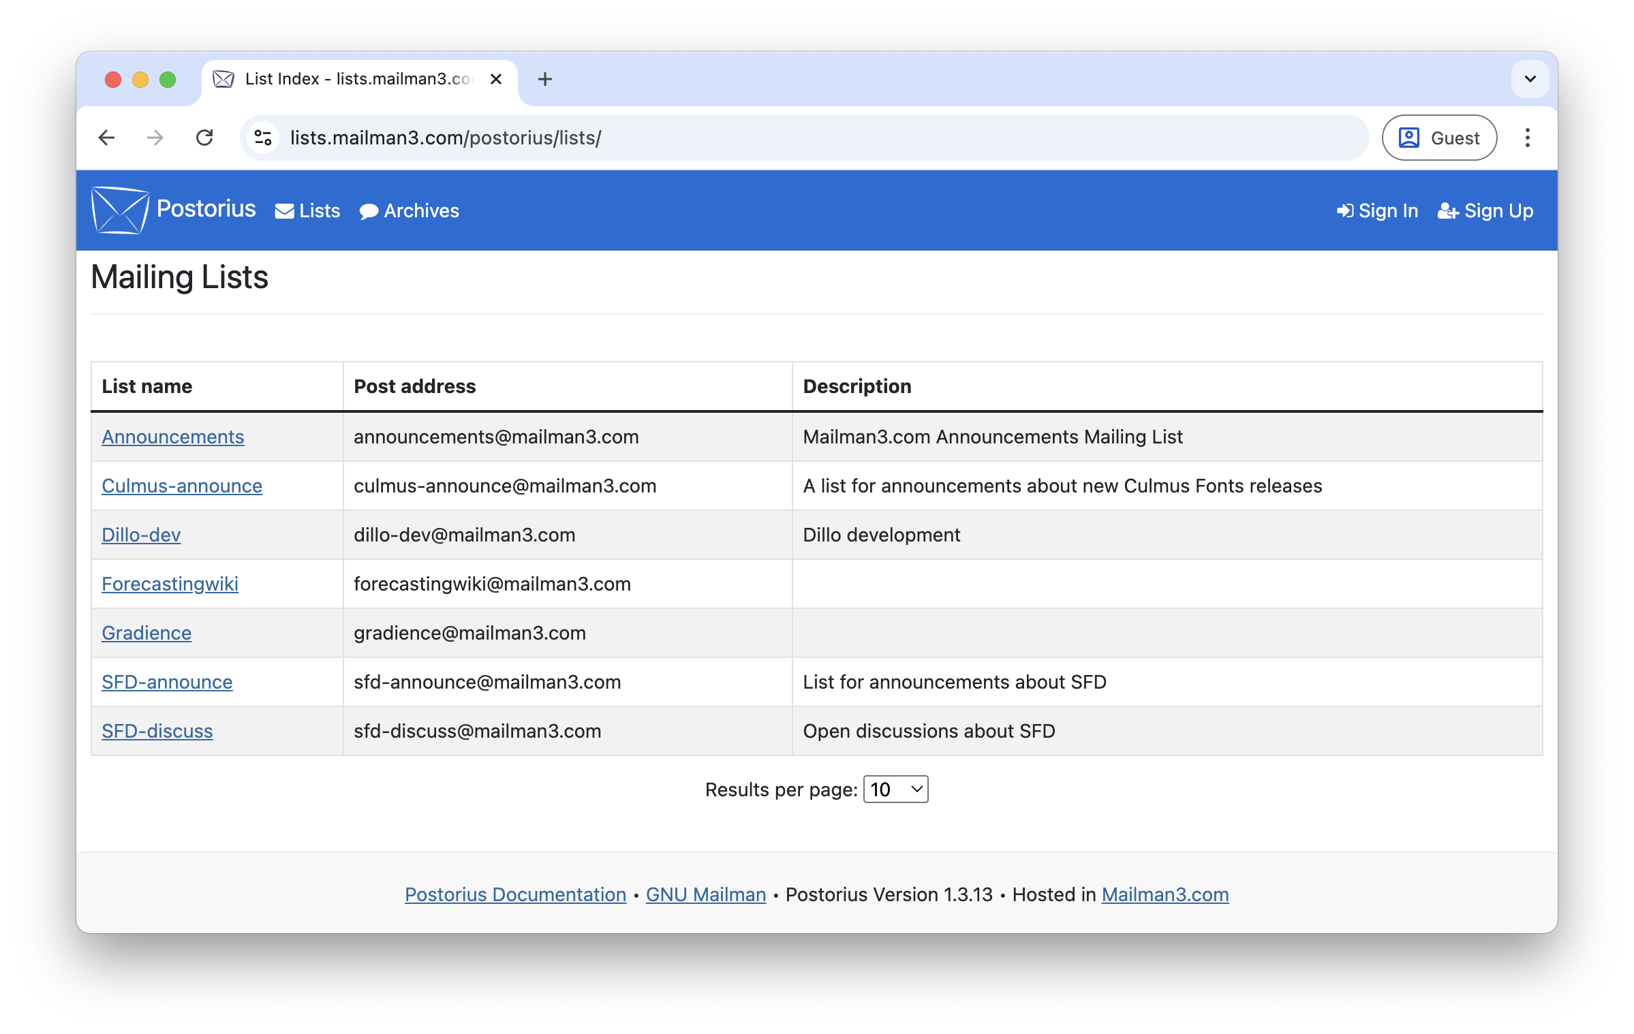Select the List Index browser tab
1634x1034 pixels.
348,79
